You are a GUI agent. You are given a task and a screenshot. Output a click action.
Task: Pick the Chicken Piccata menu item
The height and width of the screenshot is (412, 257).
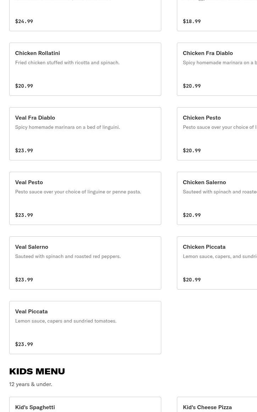[217, 263]
